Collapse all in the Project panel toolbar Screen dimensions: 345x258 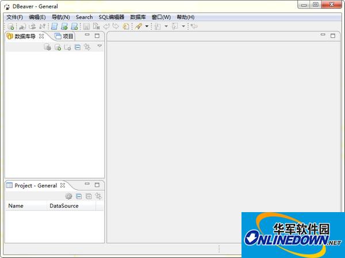79,196
